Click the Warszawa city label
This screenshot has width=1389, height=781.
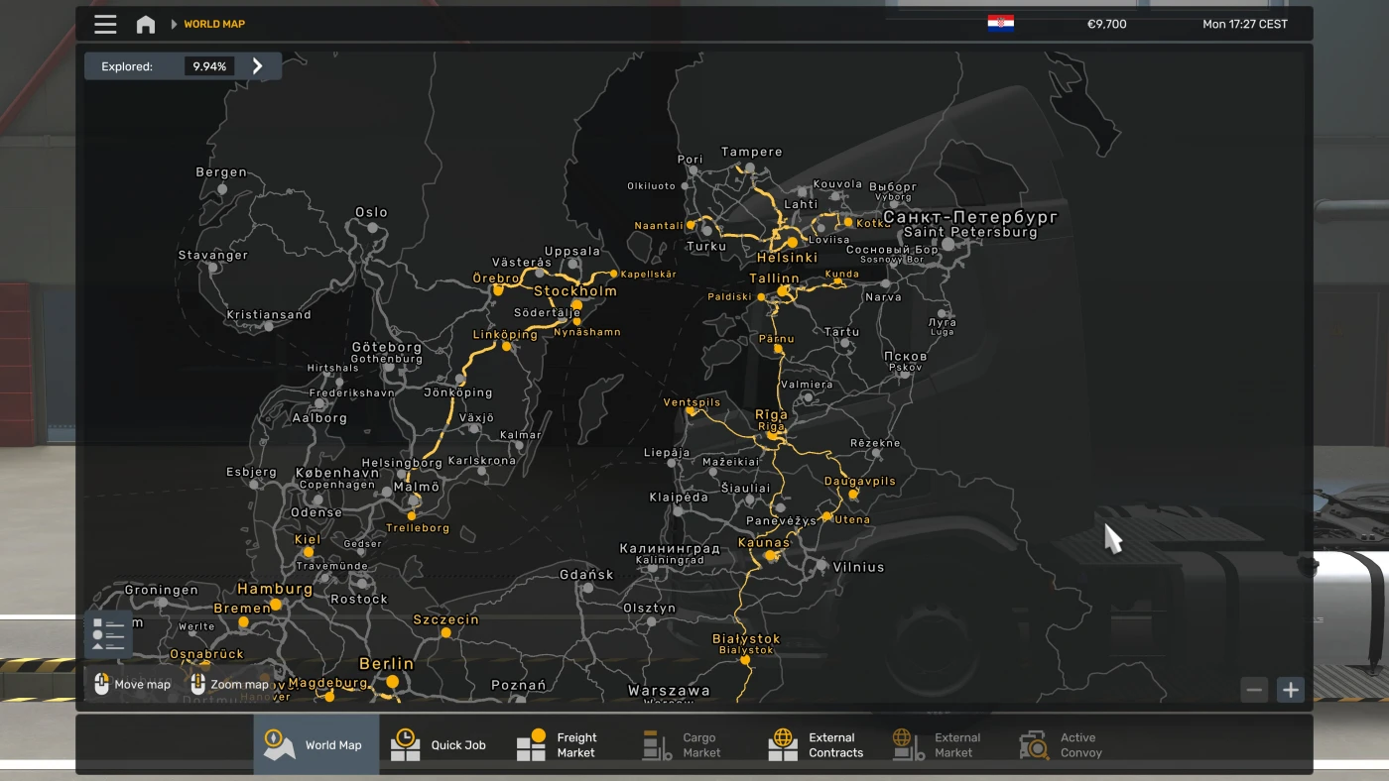(x=669, y=691)
